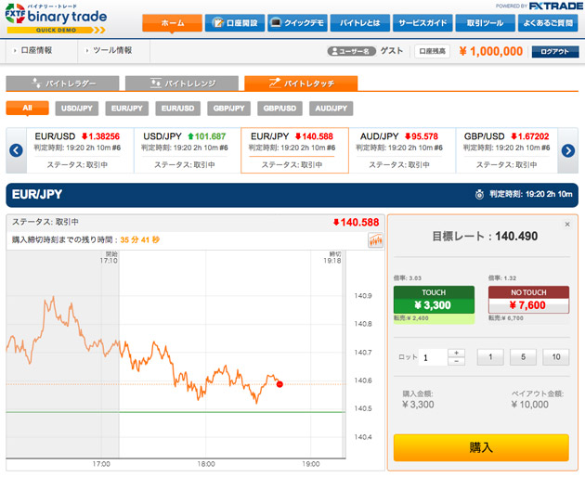Click the 開始 17:10 start marker

point(109,257)
